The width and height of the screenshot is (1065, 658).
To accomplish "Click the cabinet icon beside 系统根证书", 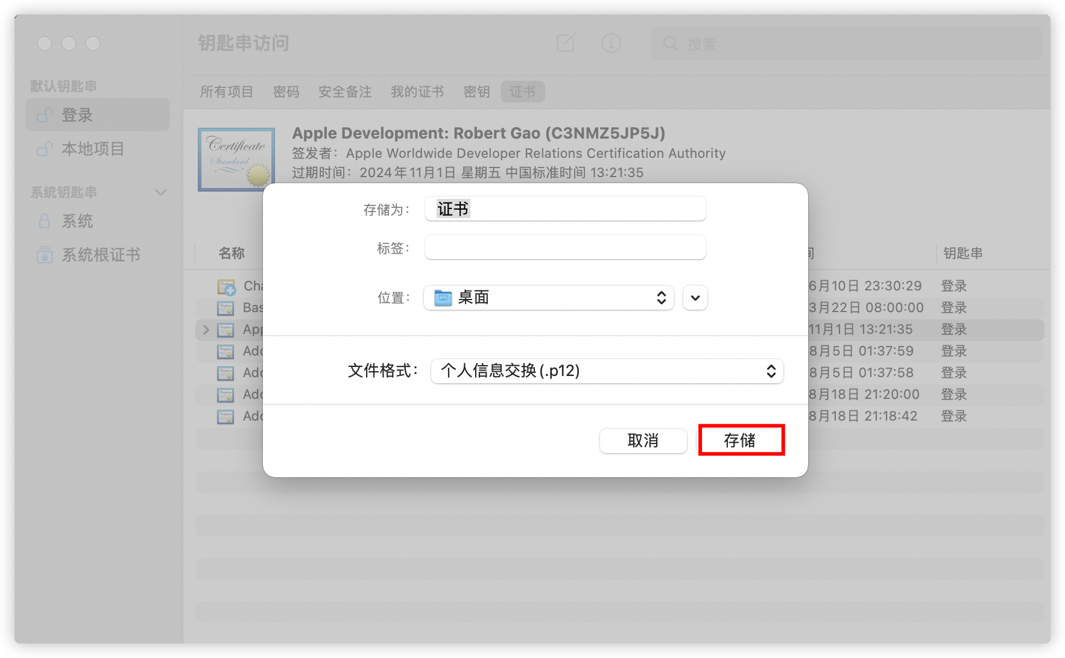I will tap(45, 255).
